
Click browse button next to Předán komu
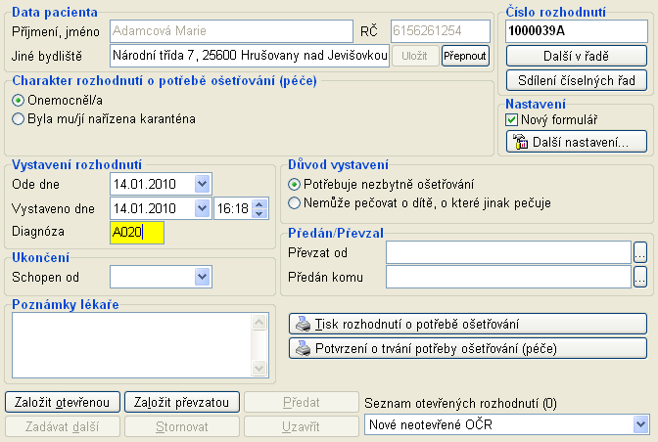coord(640,278)
